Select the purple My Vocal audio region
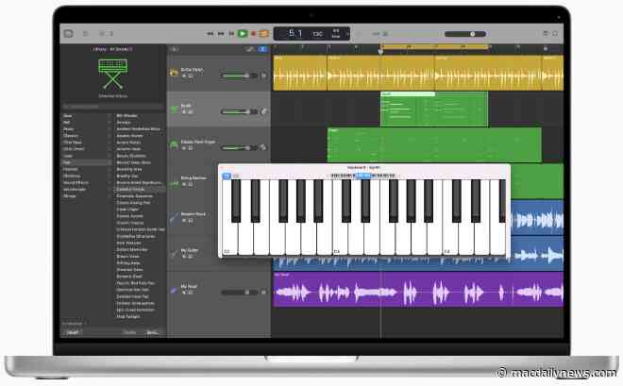Viewport: 623px width, 386px height. click(x=418, y=290)
